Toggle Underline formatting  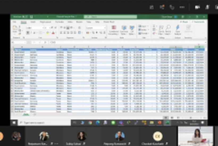tap(34, 33)
